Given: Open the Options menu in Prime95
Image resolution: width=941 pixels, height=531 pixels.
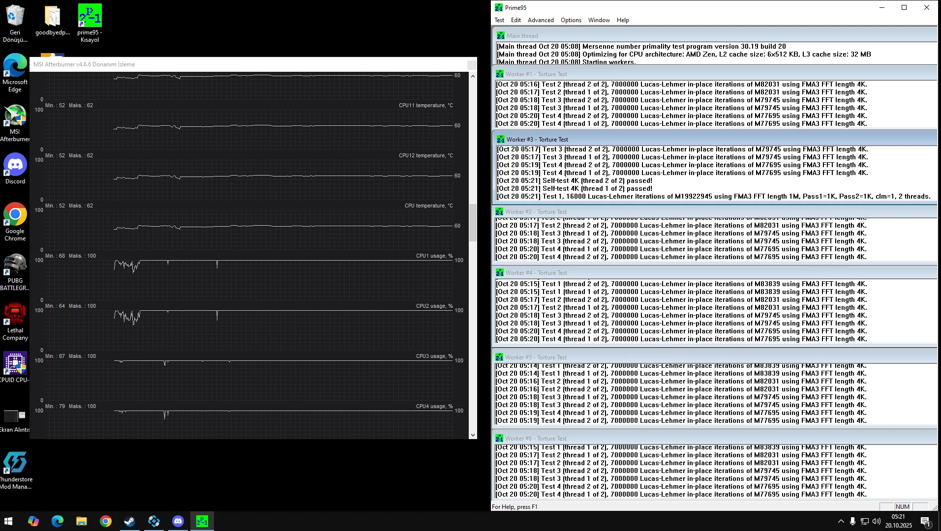Looking at the screenshot, I should [x=571, y=20].
